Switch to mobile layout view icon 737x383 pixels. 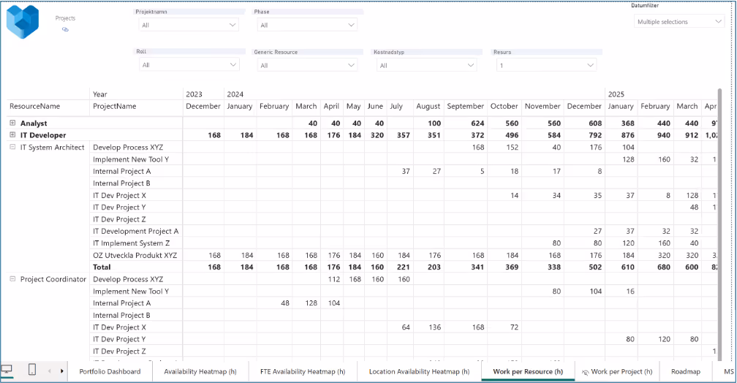click(32, 370)
